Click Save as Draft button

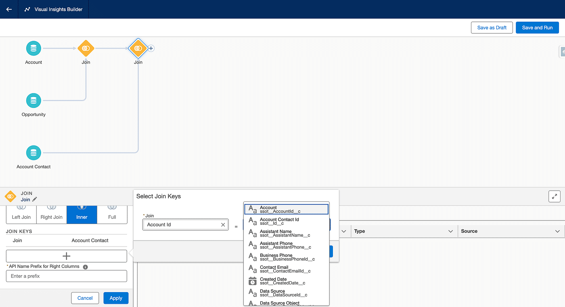492,28
